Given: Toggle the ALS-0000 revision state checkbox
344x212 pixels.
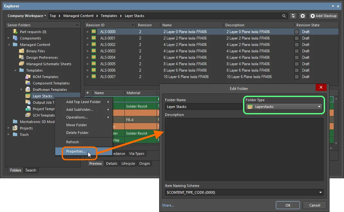Looking at the screenshot, I should (x=297, y=32).
